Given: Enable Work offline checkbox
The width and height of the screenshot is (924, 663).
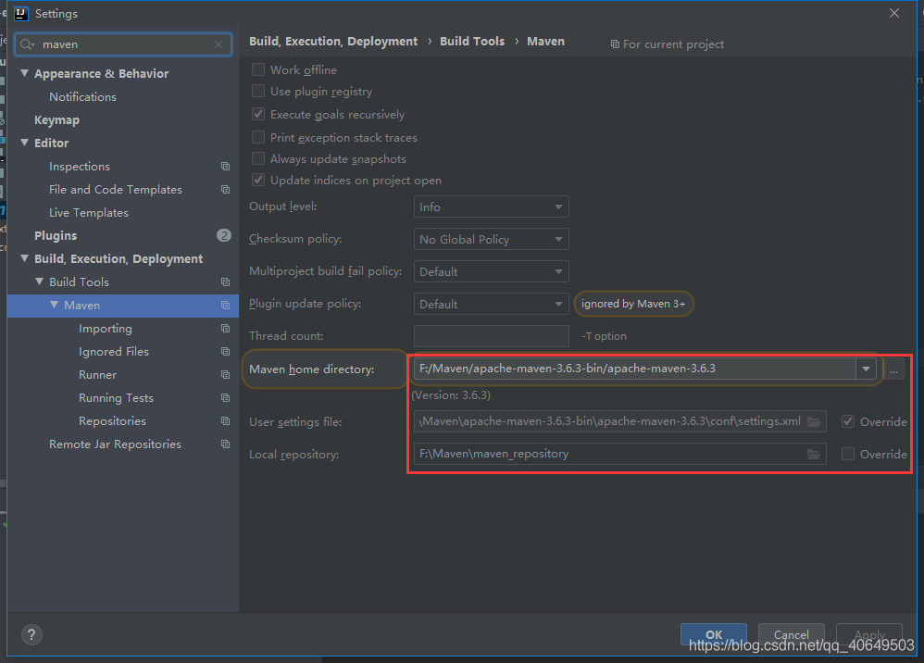Looking at the screenshot, I should (x=258, y=69).
